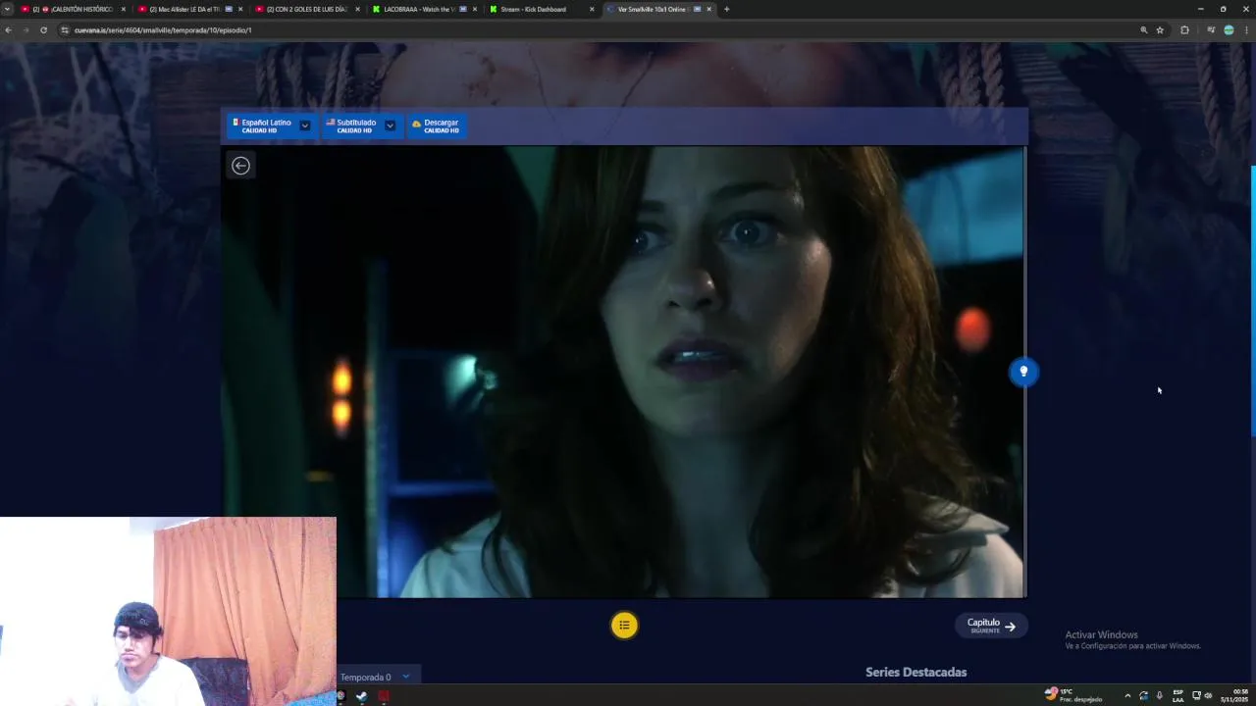Image resolution: width=1256 pixels, height=706 pixels.
Task: Open the tab search dropdown arrow
Action: pos(7,9)
